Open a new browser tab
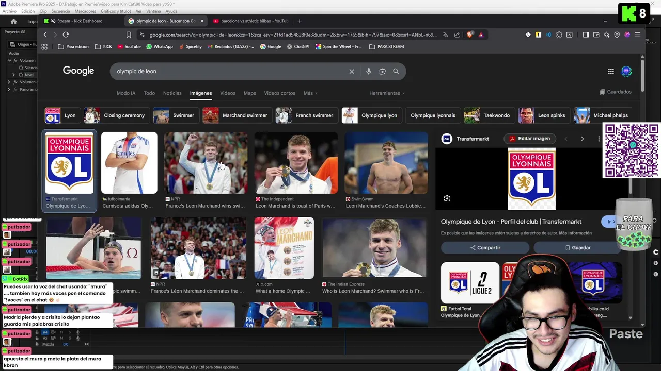The height and width of the screenshot is (371, 661). pyautogui.click(x=299, y=21)
